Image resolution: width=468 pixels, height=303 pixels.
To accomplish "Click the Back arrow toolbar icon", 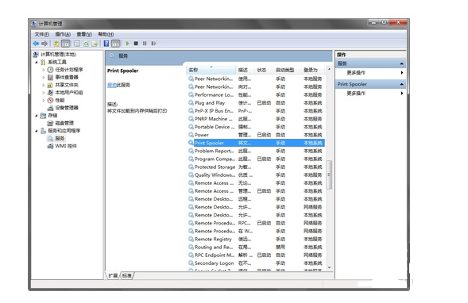I will [36, 44].
